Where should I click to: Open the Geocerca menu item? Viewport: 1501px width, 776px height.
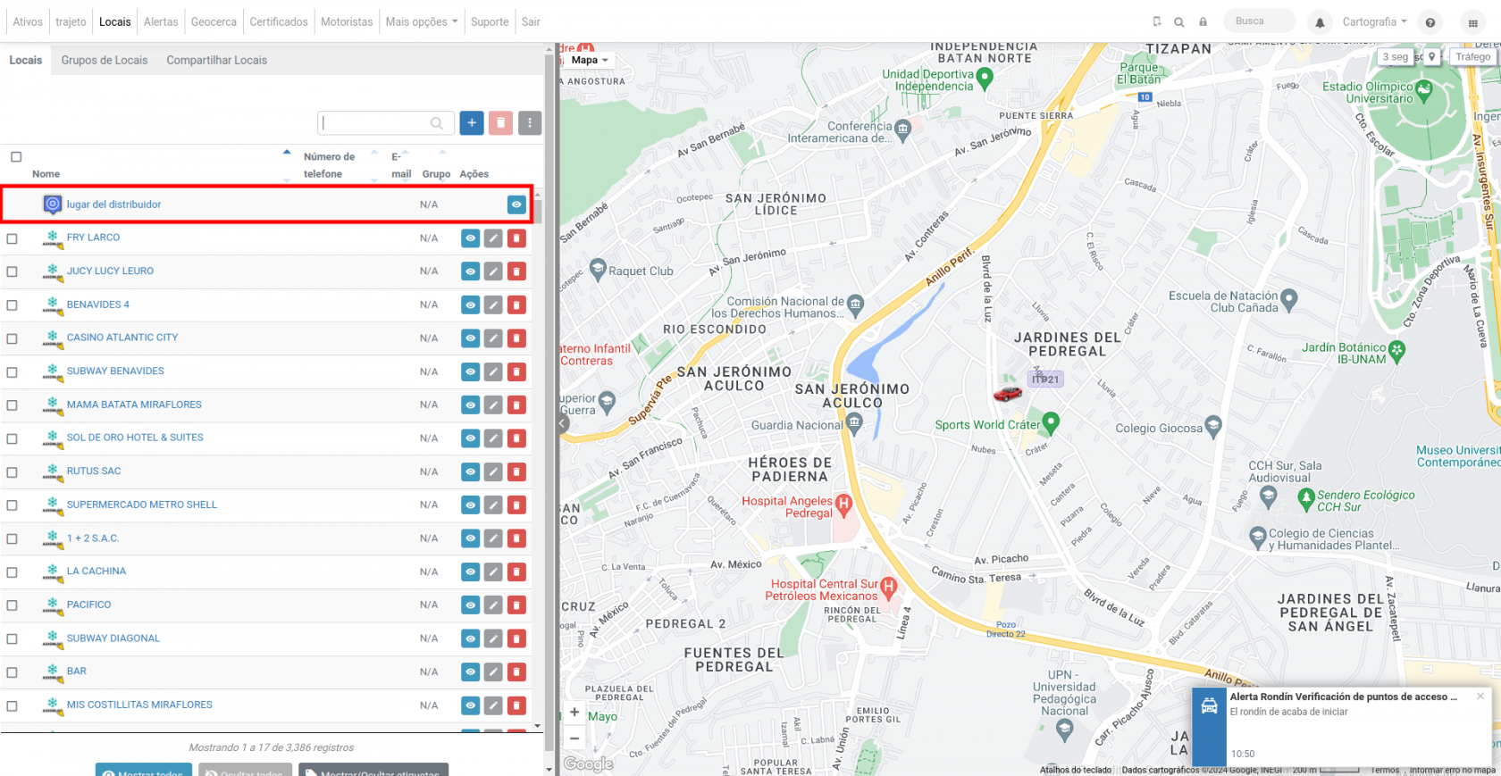tap(214, 21)
